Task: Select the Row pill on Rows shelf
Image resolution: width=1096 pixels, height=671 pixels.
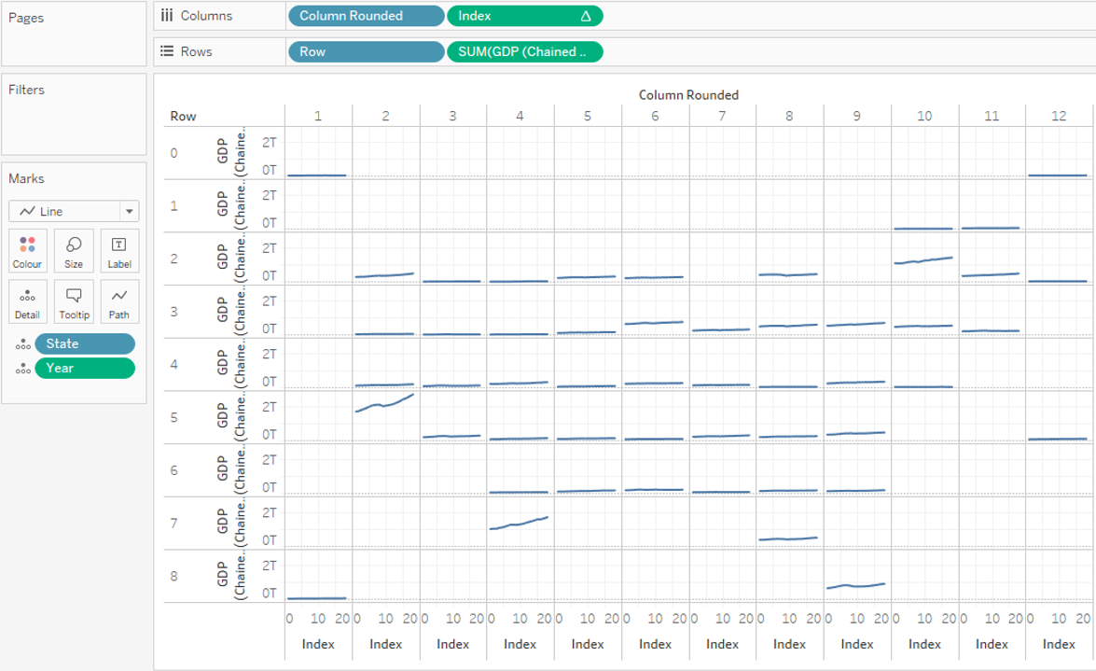Action: click(366, 52)
